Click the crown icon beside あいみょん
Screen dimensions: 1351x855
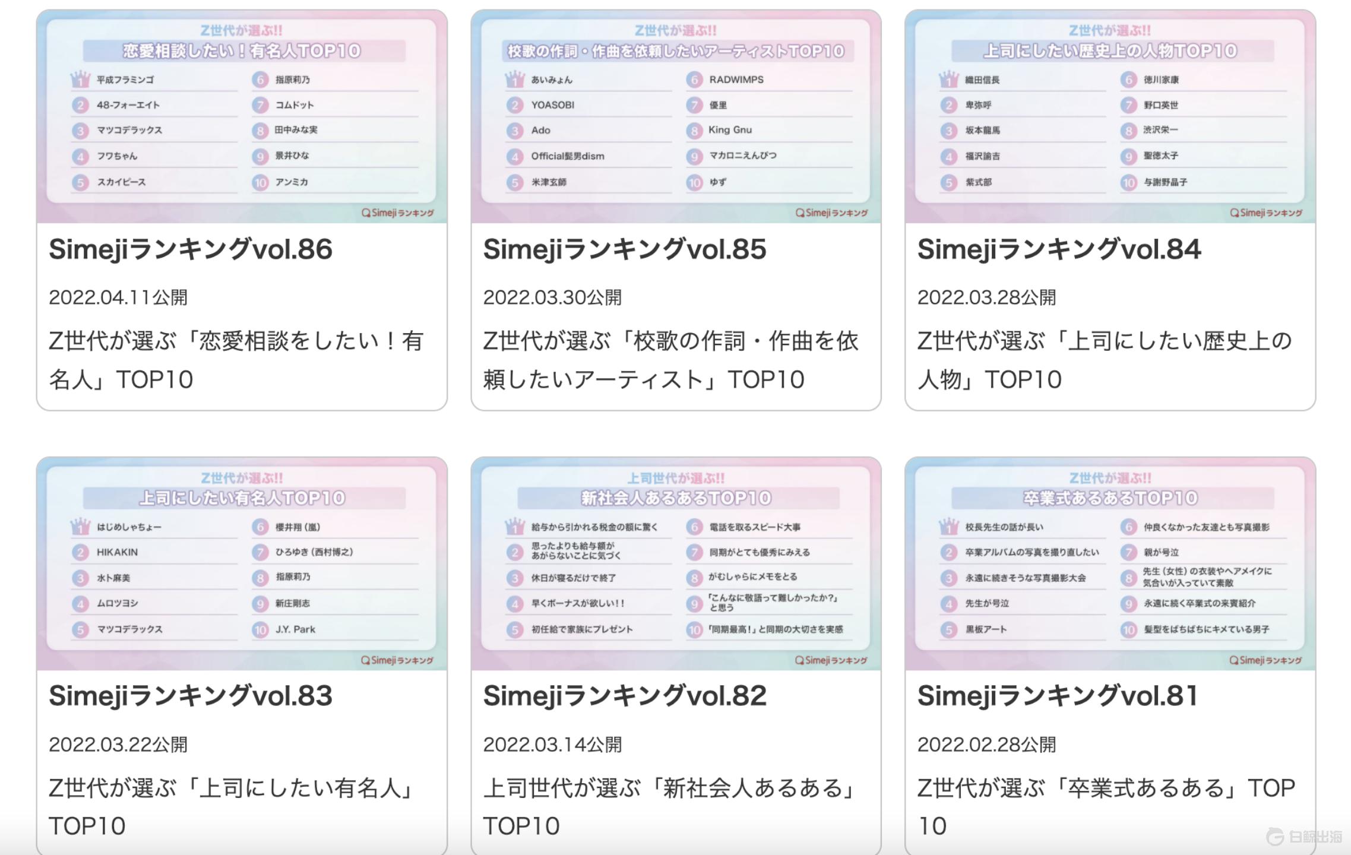pyautogui.click(x=515, y=78)
